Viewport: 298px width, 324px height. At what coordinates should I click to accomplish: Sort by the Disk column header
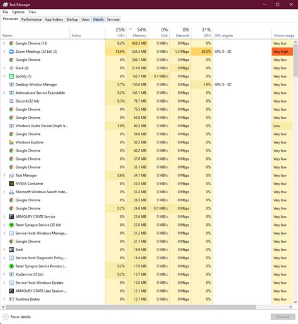tap(159, 33)
